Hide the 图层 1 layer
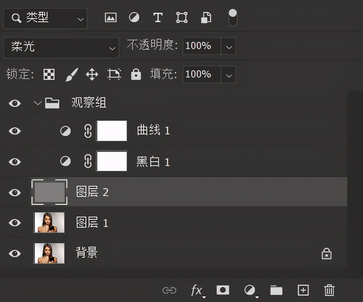Screen dimensions: 363x302 pos(15,223)
